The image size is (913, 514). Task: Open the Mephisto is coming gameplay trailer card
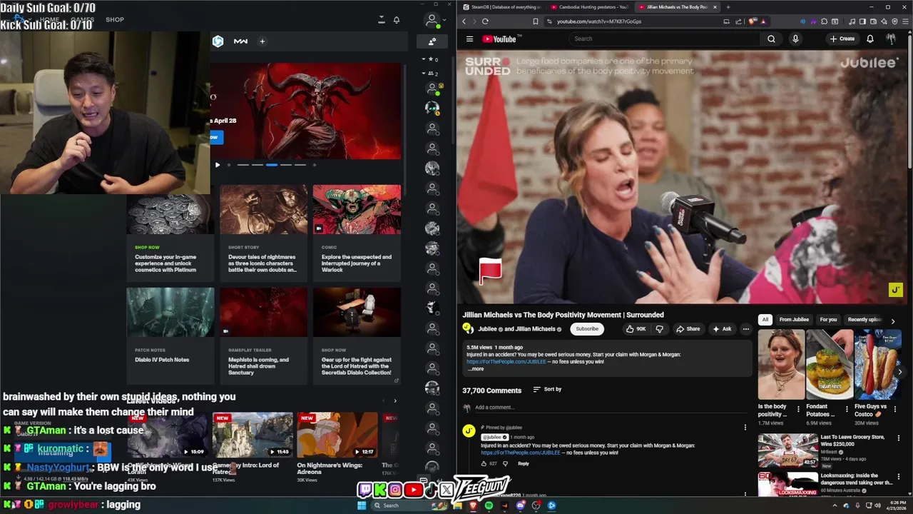(x=263, y=336)
